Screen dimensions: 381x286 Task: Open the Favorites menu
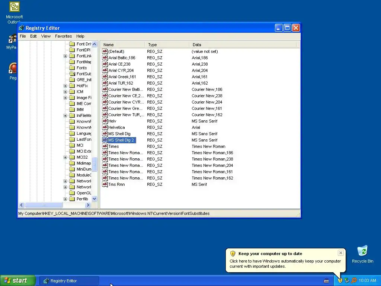pyautogui.click(x=63, y=36)
